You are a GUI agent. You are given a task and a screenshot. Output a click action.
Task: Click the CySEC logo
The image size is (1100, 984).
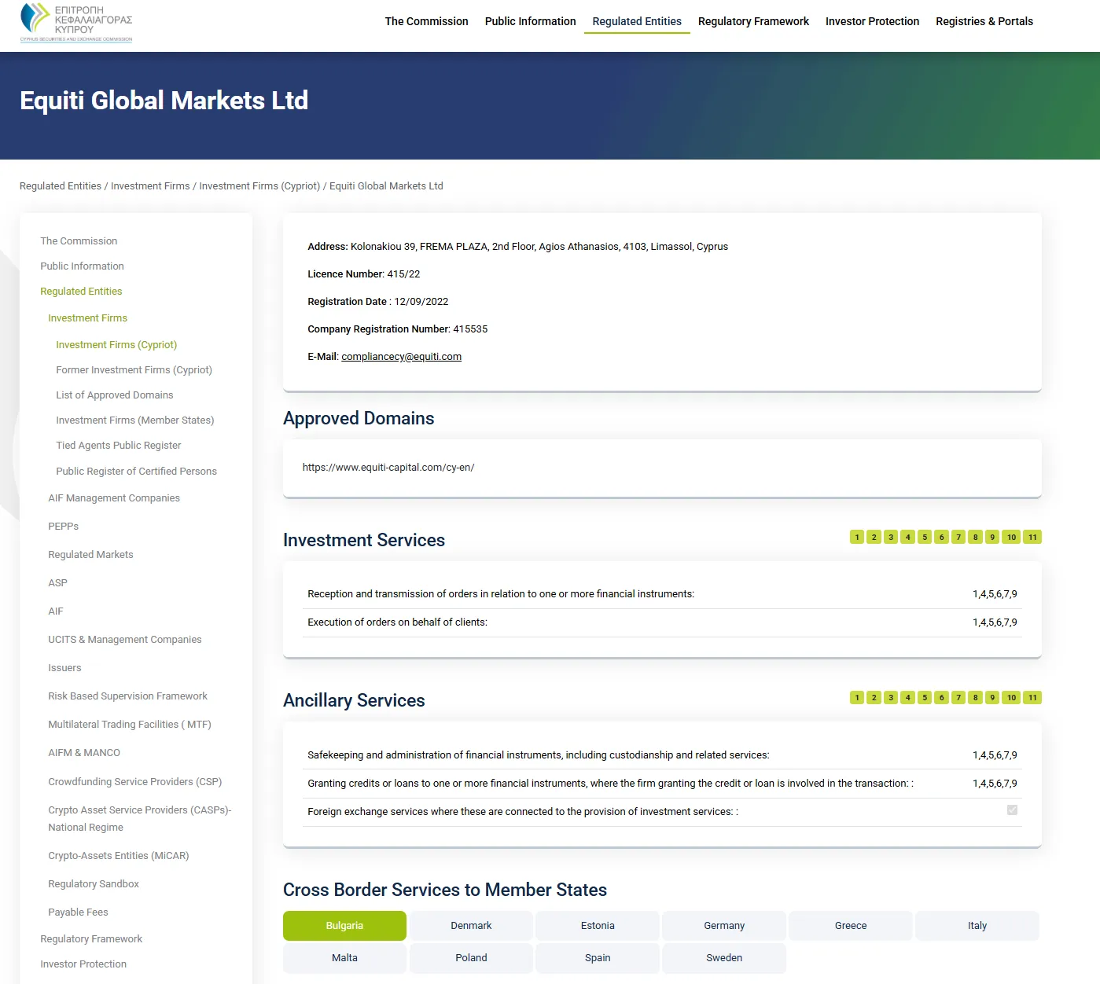pyautogui.click(x=76, y=22)
